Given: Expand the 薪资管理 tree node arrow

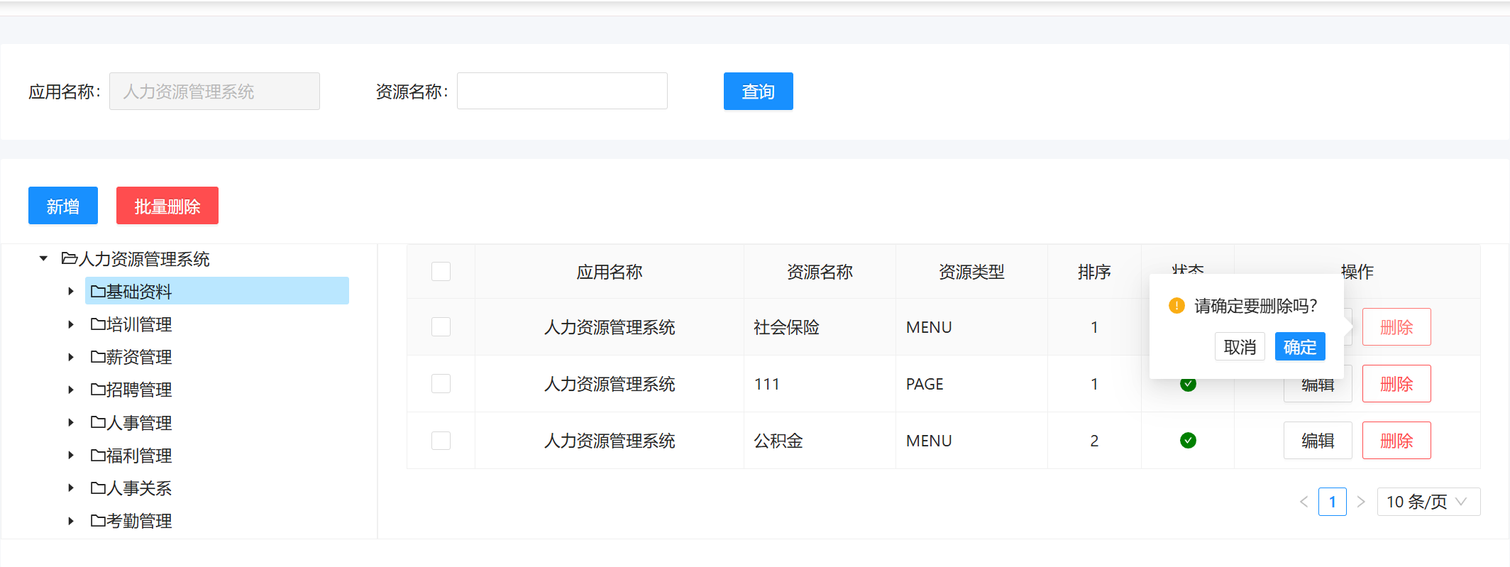Looking at the screenshot, I should 71,357.
